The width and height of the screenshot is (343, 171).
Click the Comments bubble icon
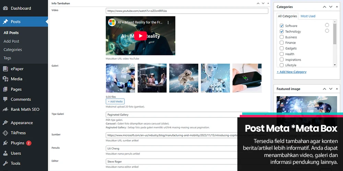tap(5, 100)
